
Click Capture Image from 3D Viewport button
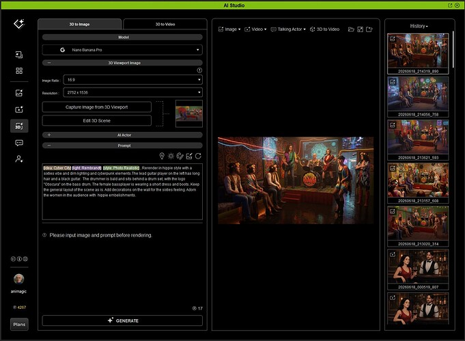[97, 107]
